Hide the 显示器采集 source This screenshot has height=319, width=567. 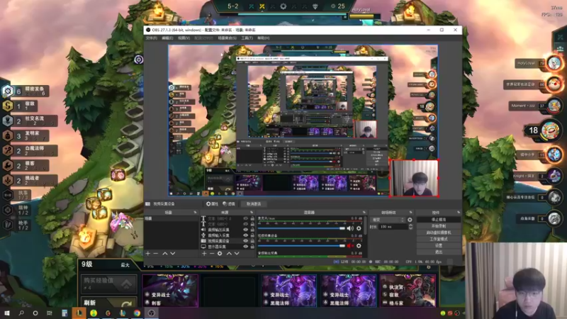coord(246,246)
